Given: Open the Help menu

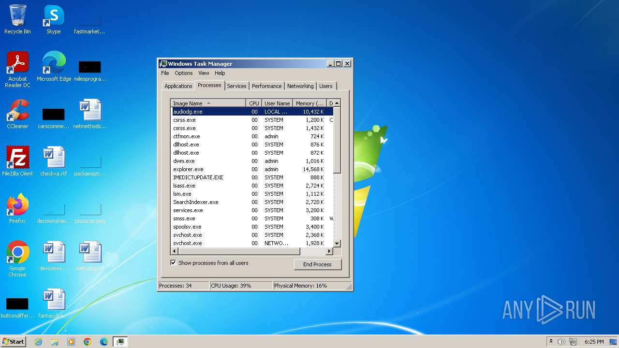Looking at the screenshot, I should pos(220,73).
